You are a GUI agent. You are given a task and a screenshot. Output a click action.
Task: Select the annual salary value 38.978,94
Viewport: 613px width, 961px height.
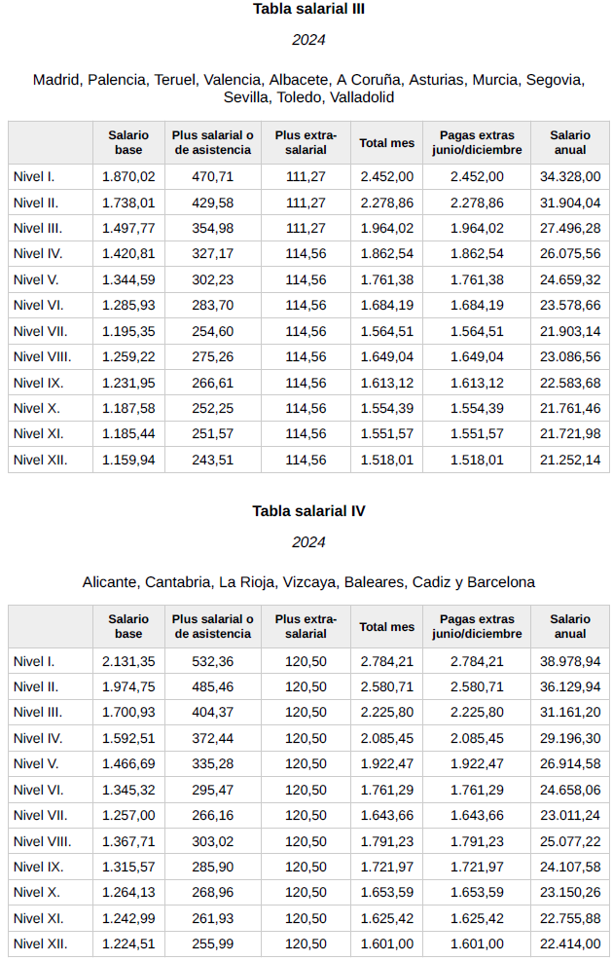(x=570, y=661)
